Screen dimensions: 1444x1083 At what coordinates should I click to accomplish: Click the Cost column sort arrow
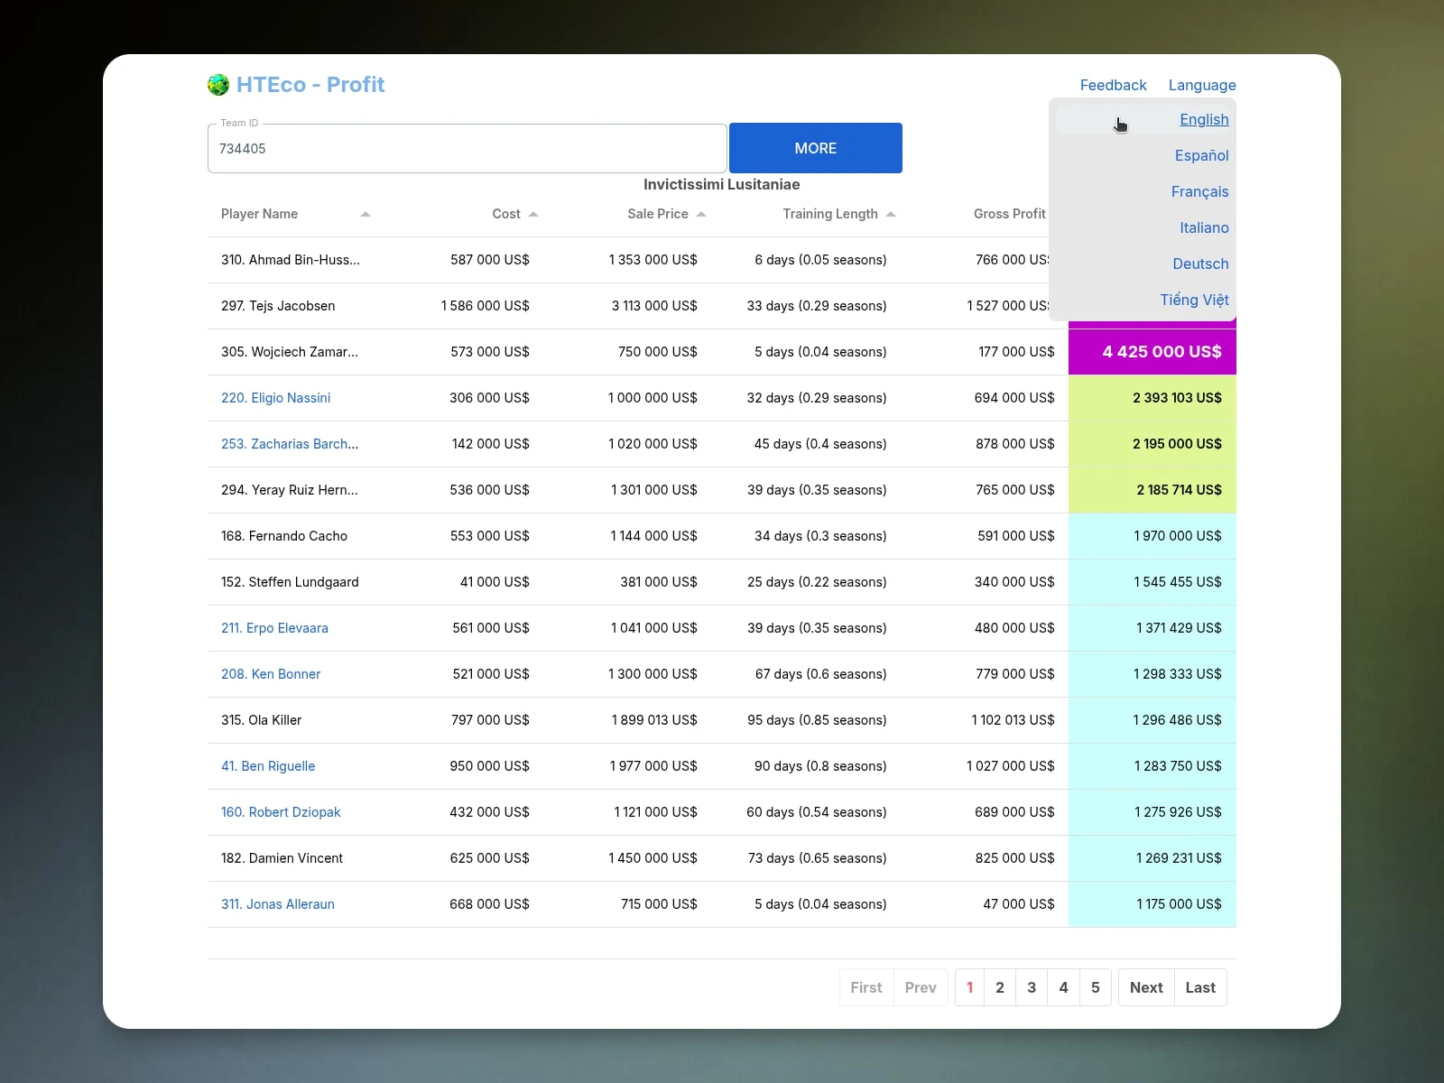point(533,214)
